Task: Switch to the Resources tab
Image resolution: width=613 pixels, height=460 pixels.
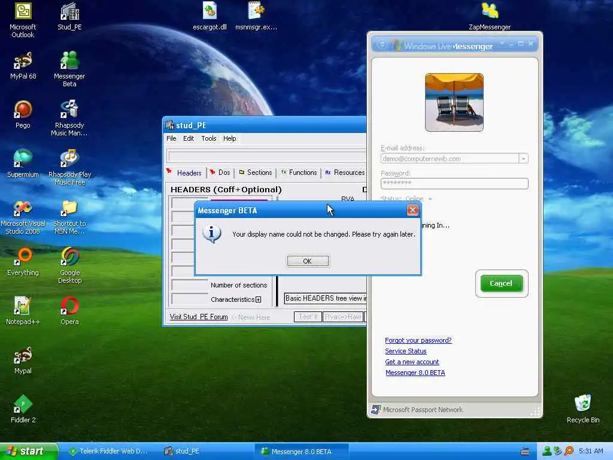Action: point(345,172)
